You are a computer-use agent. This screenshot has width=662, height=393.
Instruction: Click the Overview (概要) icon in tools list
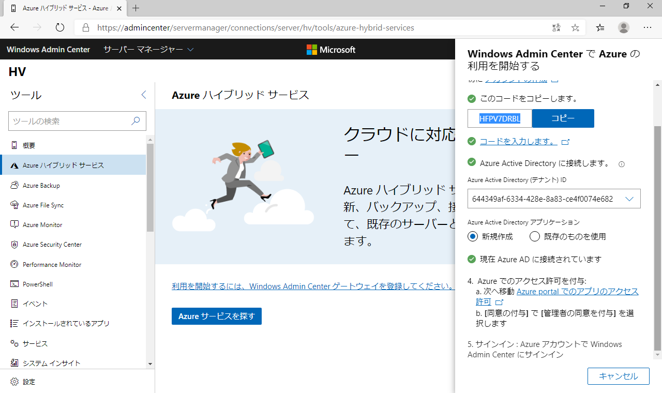[14, 146]
